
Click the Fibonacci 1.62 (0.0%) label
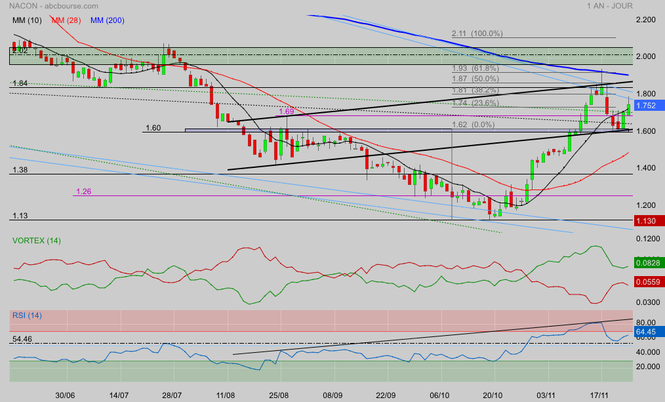pos(474,125)
